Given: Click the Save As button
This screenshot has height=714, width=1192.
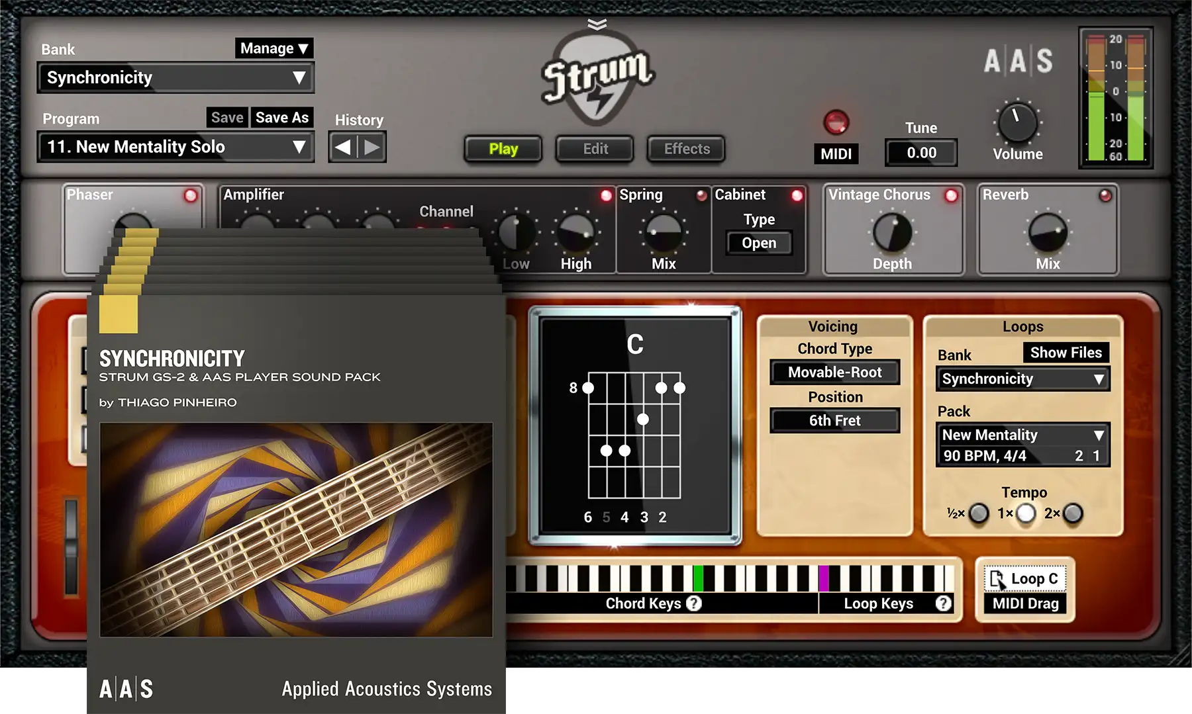Looking at the screenshot, I should coord(282,117).
